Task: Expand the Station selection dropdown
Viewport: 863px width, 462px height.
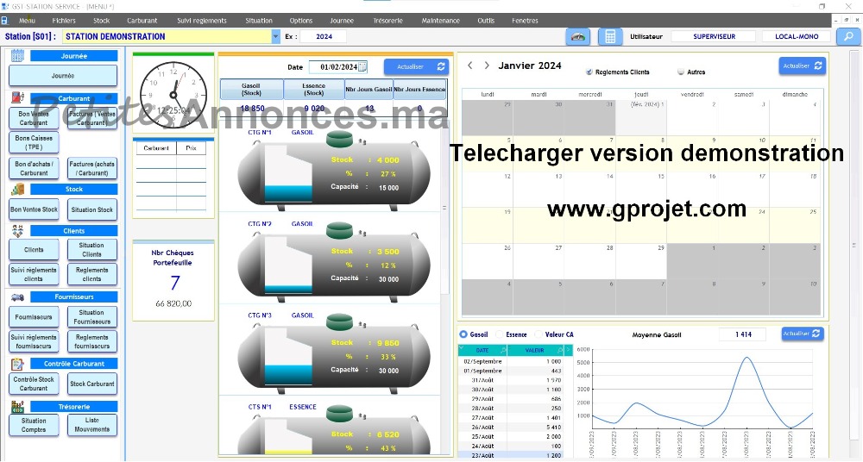Action: pyautogui.click(x=276, y=37)
